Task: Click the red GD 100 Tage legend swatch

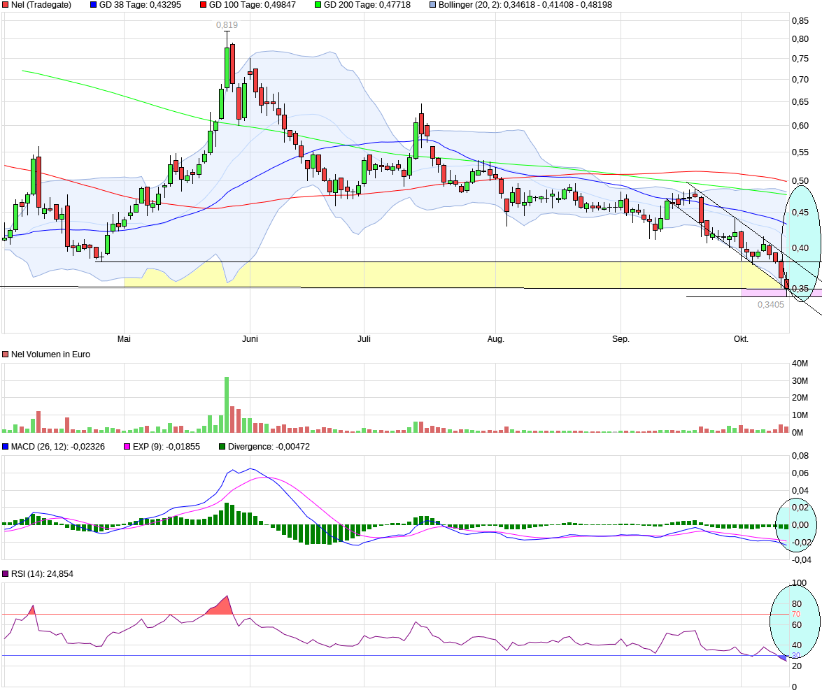Action: pyautogui.click(x=204, y=5)
